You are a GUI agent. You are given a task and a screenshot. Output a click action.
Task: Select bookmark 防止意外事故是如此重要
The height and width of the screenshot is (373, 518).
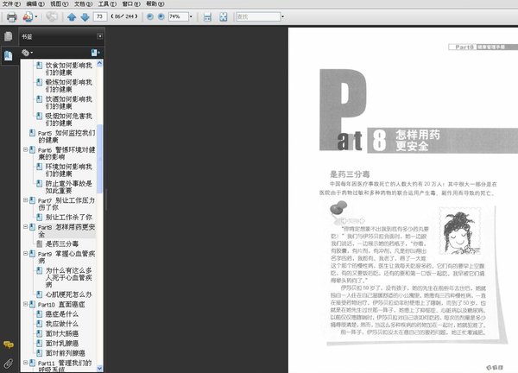[69, 186]
